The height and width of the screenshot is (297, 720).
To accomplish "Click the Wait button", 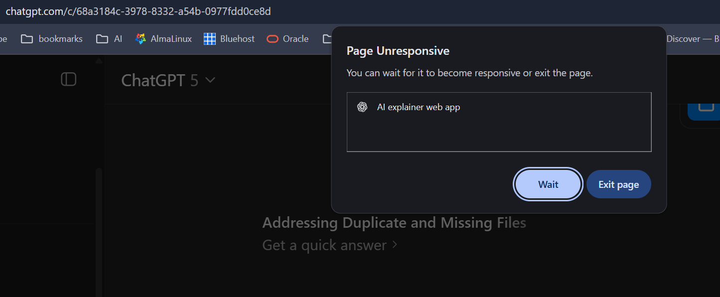I will click(x=548, y=184).
